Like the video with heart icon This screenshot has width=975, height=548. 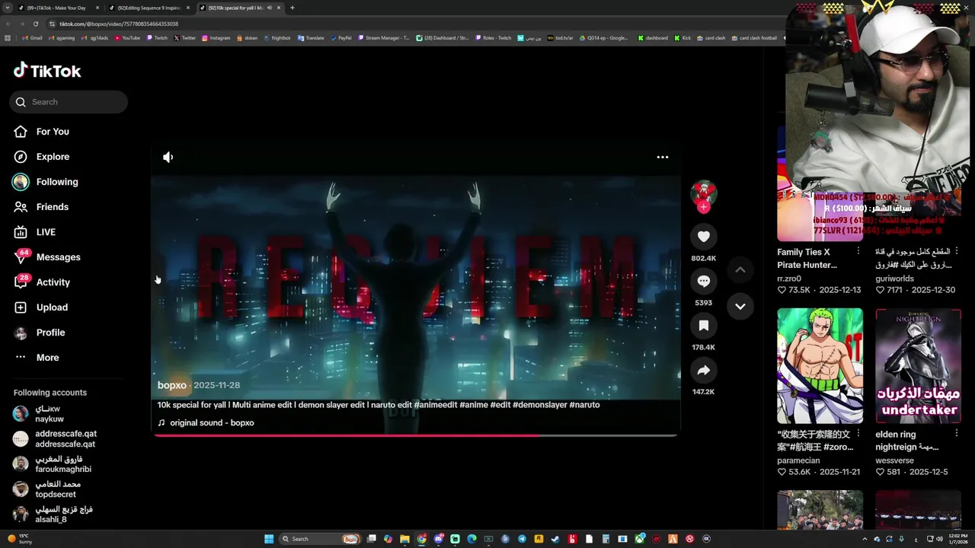coord(704,237)
